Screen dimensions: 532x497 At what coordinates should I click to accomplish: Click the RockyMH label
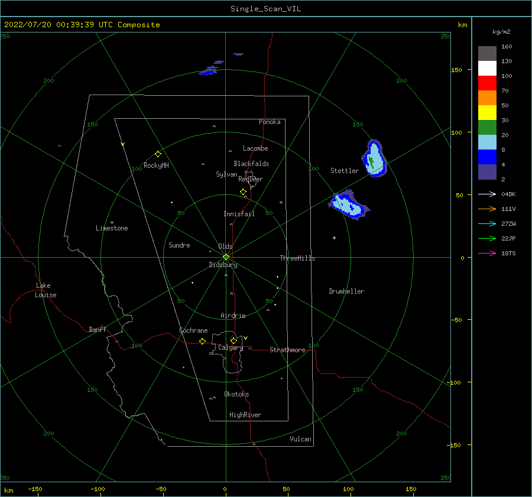point(156,165)
